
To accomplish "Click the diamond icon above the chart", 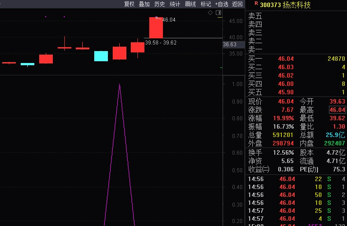I will (x=210, y=13).
